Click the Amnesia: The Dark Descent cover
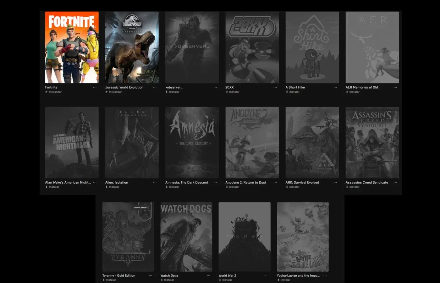Image resolution: width=440 pixels, height=283 pixels. click(x=192, y=142)
